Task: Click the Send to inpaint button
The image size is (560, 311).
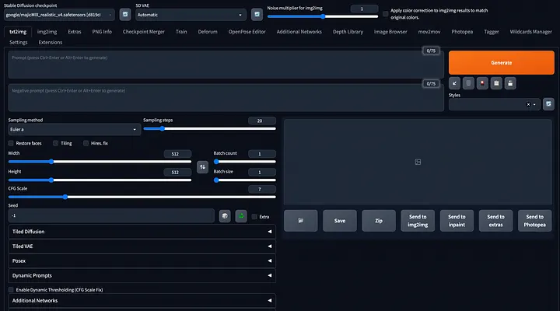Action: pos(457,221)
